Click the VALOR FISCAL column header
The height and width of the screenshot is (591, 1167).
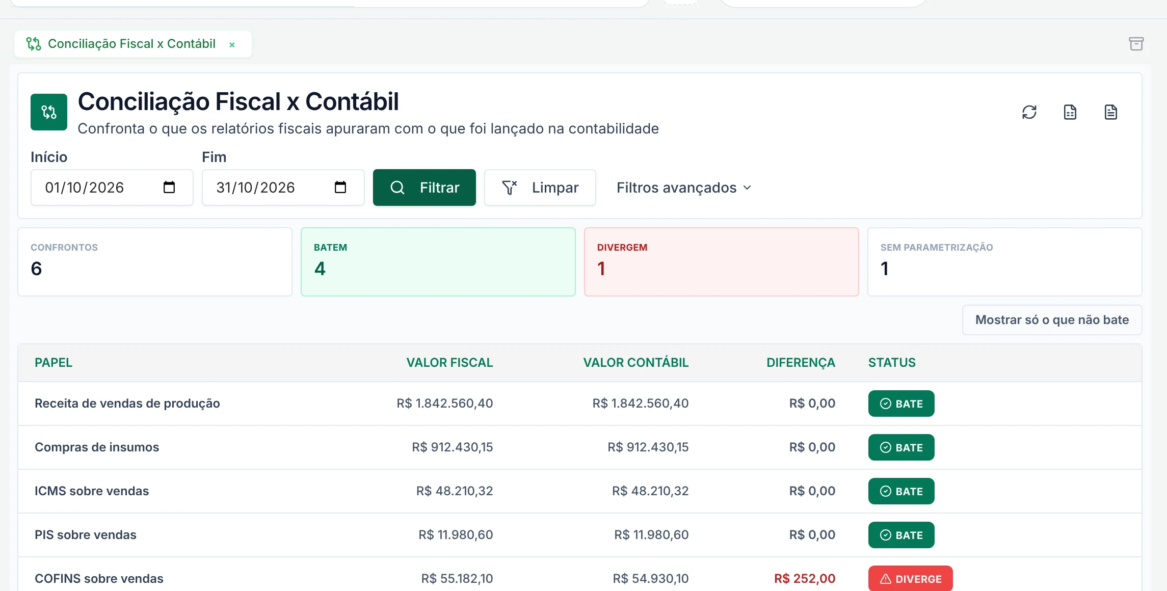(x=449, y=363)
